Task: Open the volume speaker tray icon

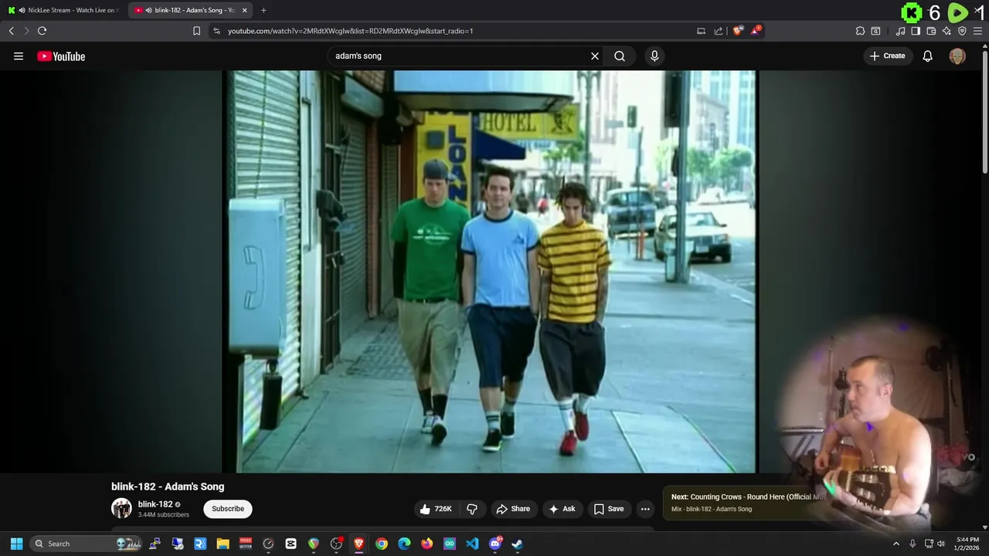Action: click(x=941, y=544)
